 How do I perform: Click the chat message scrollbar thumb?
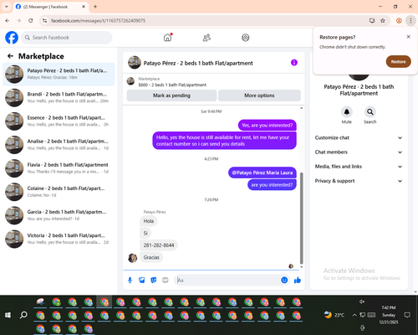coord(301,219)
